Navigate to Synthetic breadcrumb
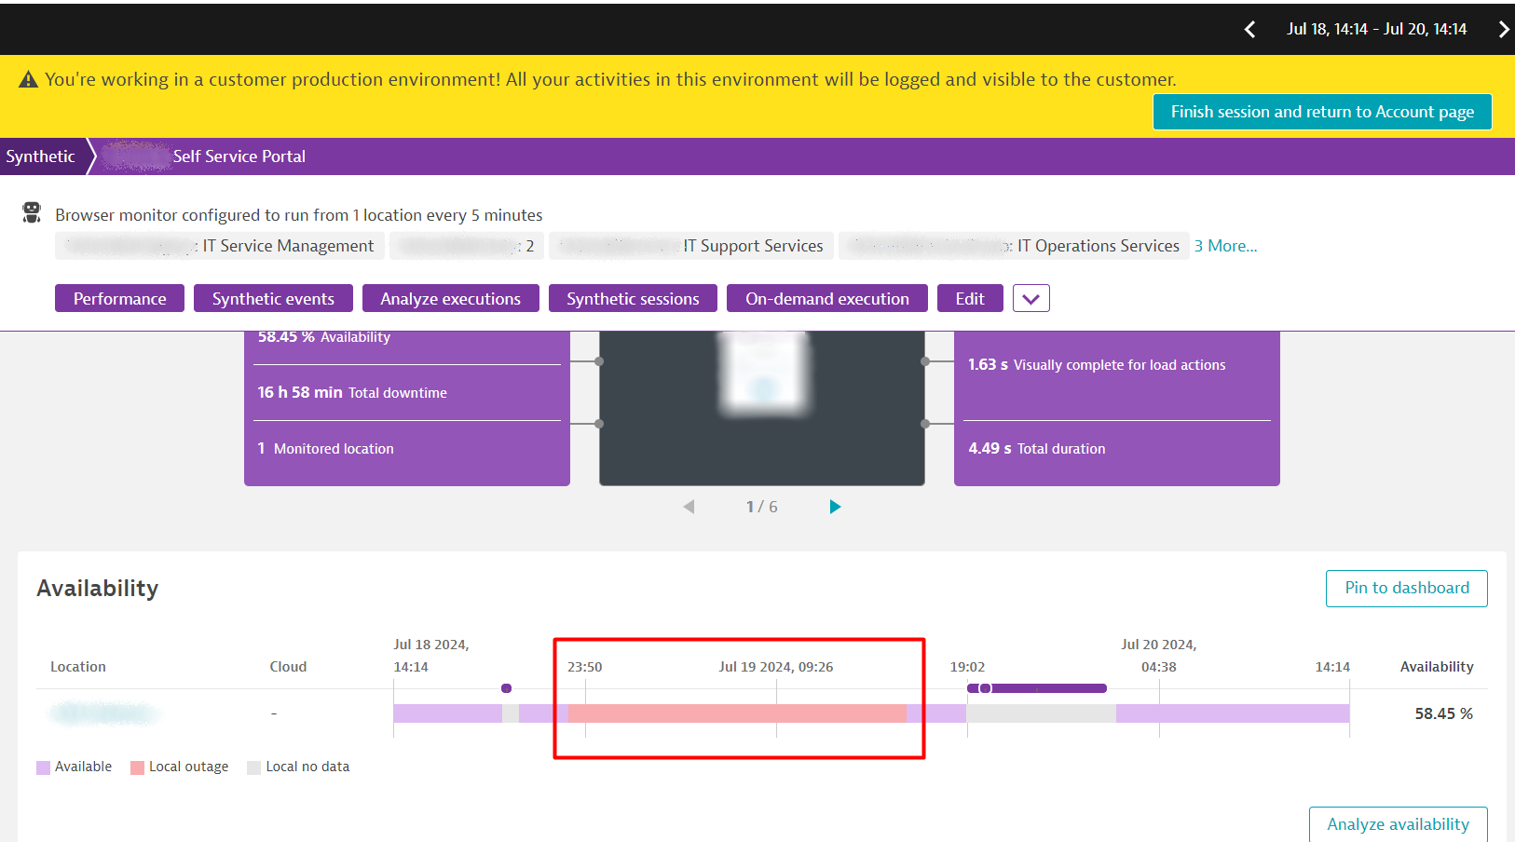Image resolution: width=1515 pixels, height=842 pixels. click(40, 156)
